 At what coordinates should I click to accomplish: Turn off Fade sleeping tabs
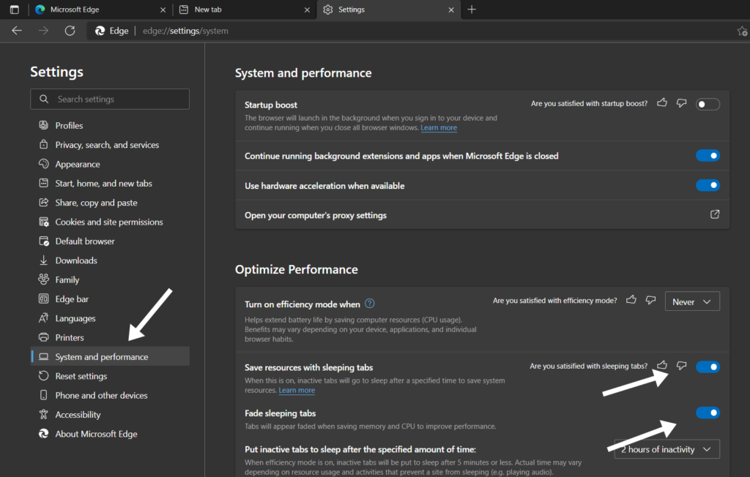pyautogui.click(x=708, y=412)
